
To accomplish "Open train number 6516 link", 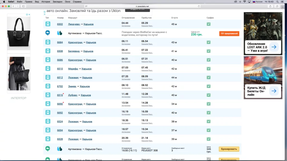I will point(60,95).
